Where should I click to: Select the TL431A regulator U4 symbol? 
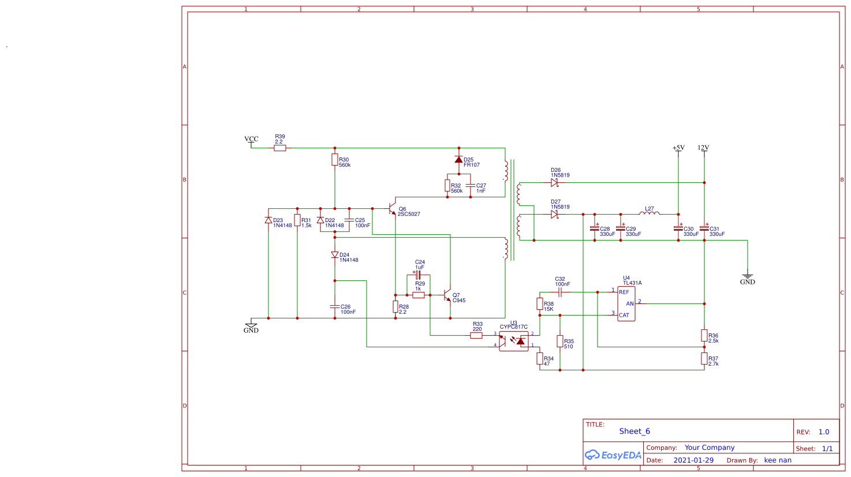tap(625, 303)
